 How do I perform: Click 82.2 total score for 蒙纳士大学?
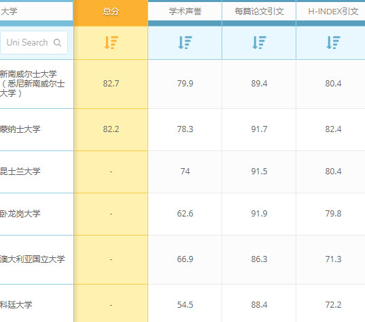click(x=111, y=129)
